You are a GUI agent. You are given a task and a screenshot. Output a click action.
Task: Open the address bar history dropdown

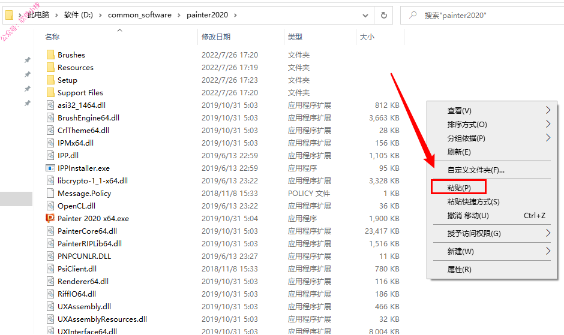365,15
